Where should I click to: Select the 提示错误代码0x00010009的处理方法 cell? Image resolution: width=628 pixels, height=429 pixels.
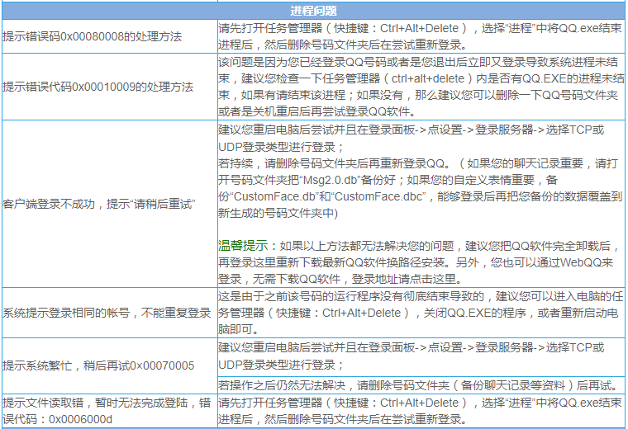point(110,87)
